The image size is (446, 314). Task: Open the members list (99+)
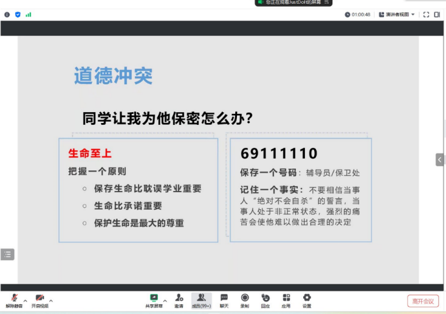(x=201, y=298)
